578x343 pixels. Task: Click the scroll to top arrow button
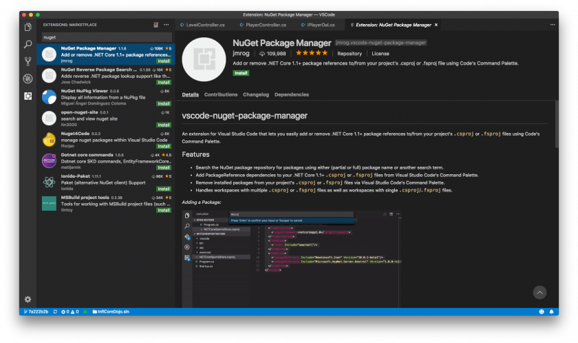coord(539,293)
